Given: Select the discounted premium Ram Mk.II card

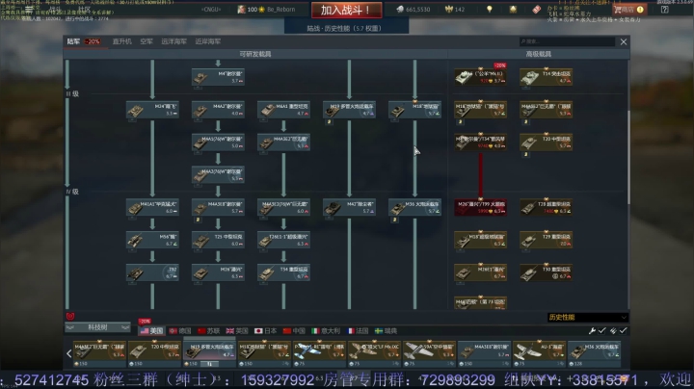Looking at the screenshot, I should point(480,77).
